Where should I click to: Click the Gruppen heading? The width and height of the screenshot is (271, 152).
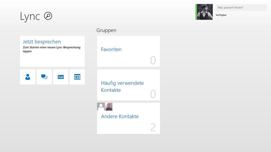106,30
